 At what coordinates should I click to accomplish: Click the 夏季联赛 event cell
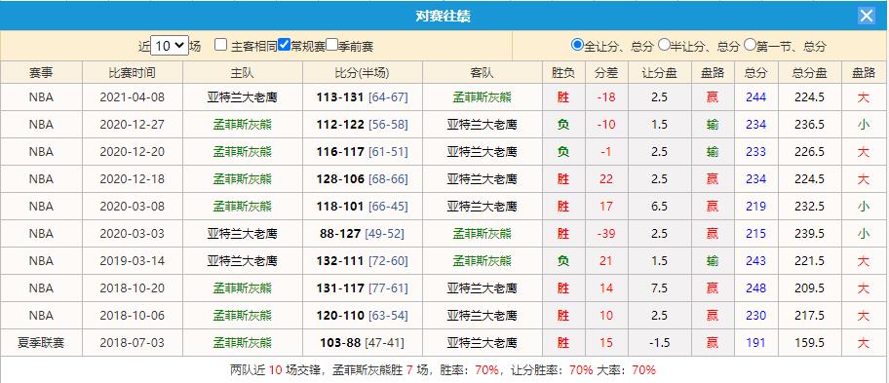[x=41, y=343]
